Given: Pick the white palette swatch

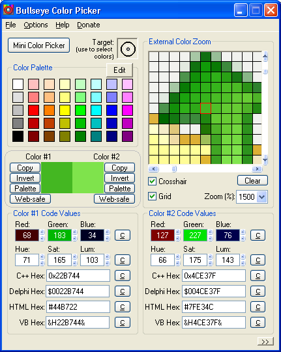Looking at the screenshot, I should pos(18,84).
